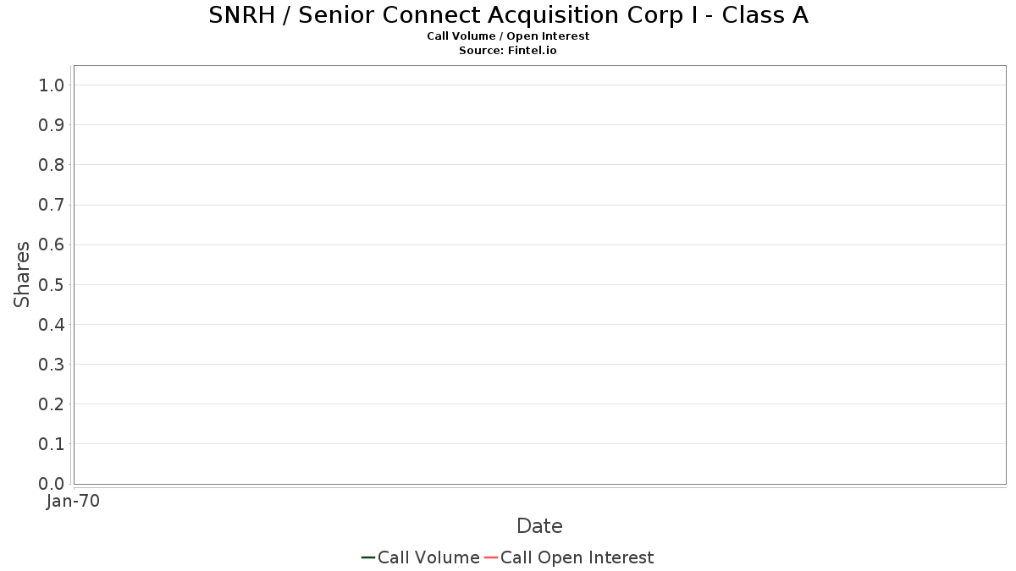Click the chart title SNRH Senior Connect
The height and width of the screenshot is (571, 1016).
point(508,15)
